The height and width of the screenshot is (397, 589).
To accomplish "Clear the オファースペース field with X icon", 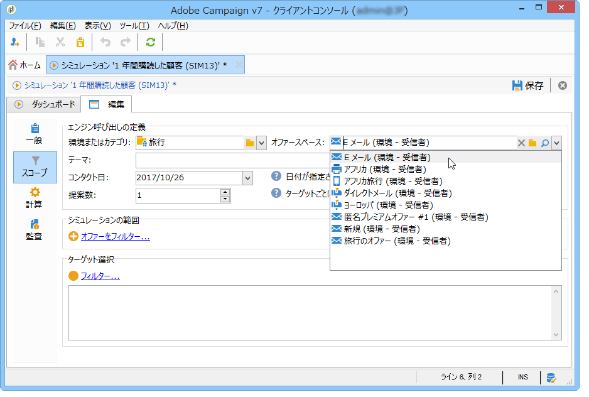I will click(x=521, y=143).
